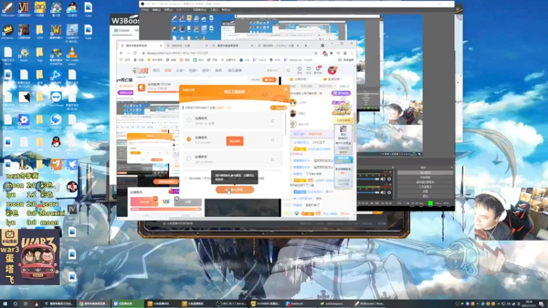Open a new Chrome tab with the plus button

coord(306,45)
